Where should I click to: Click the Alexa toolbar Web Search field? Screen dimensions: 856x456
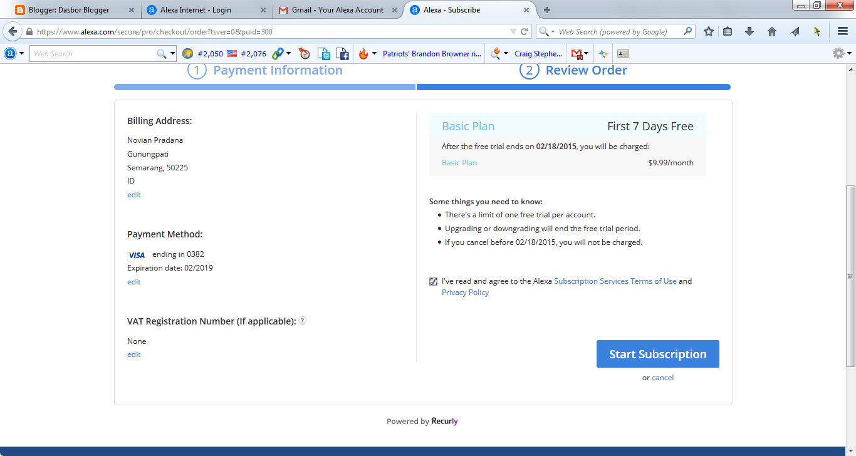pos(93,54)
